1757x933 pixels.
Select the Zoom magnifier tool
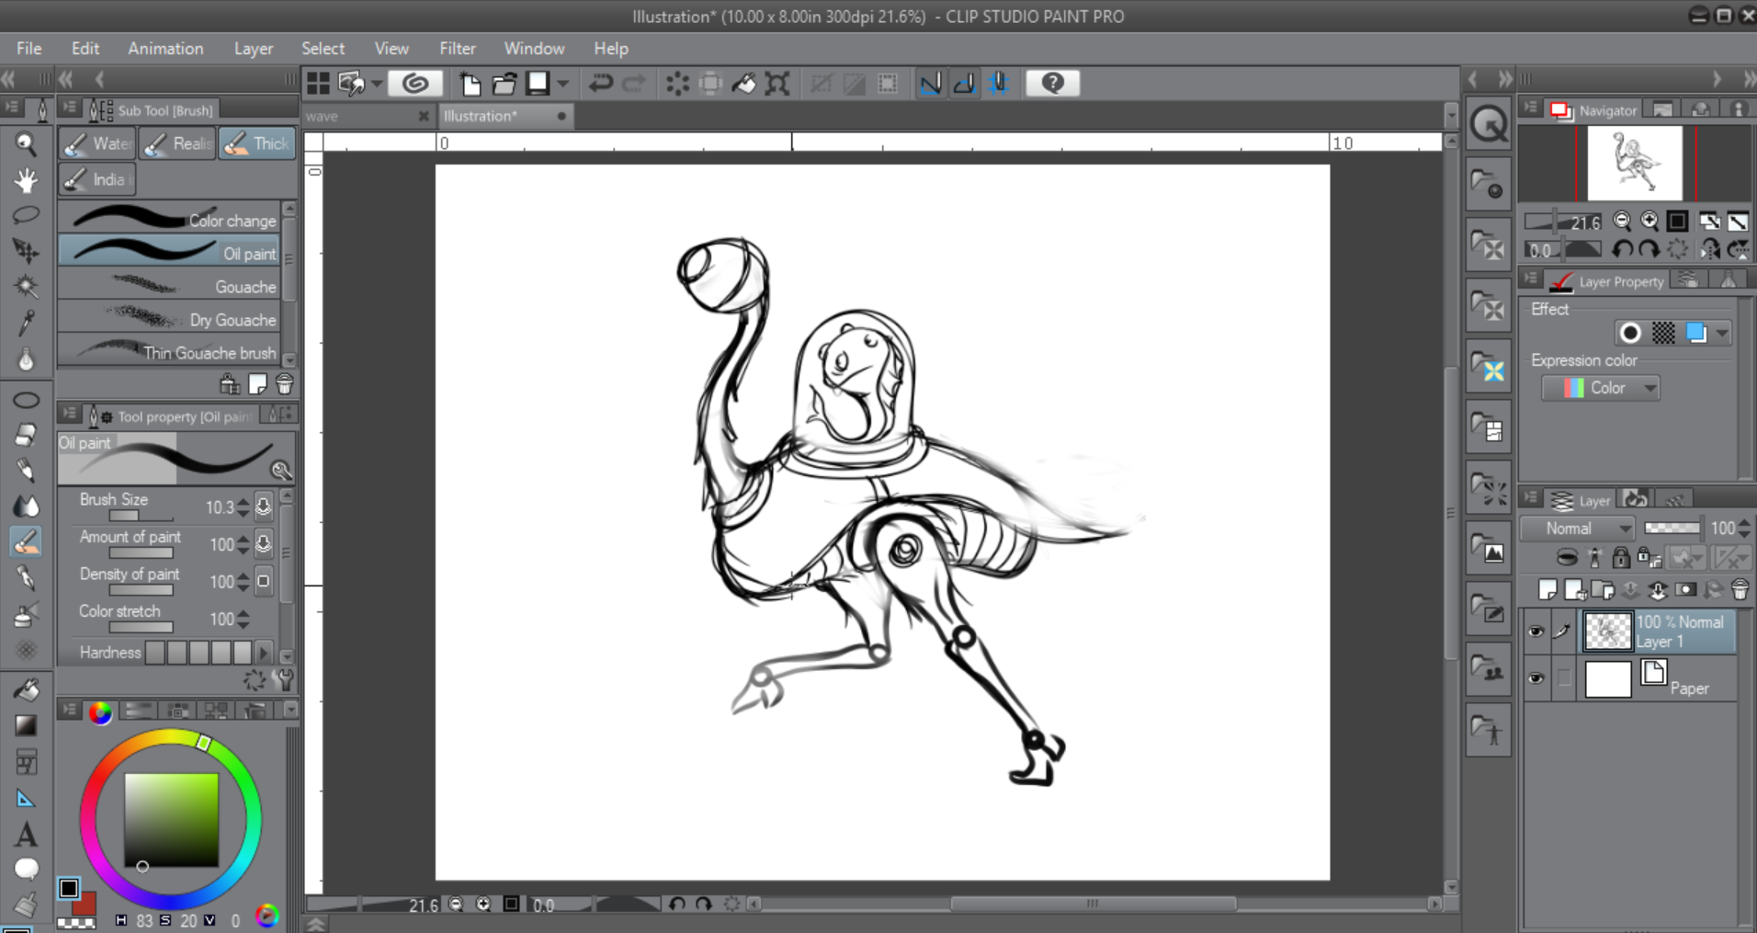(26, 143)
